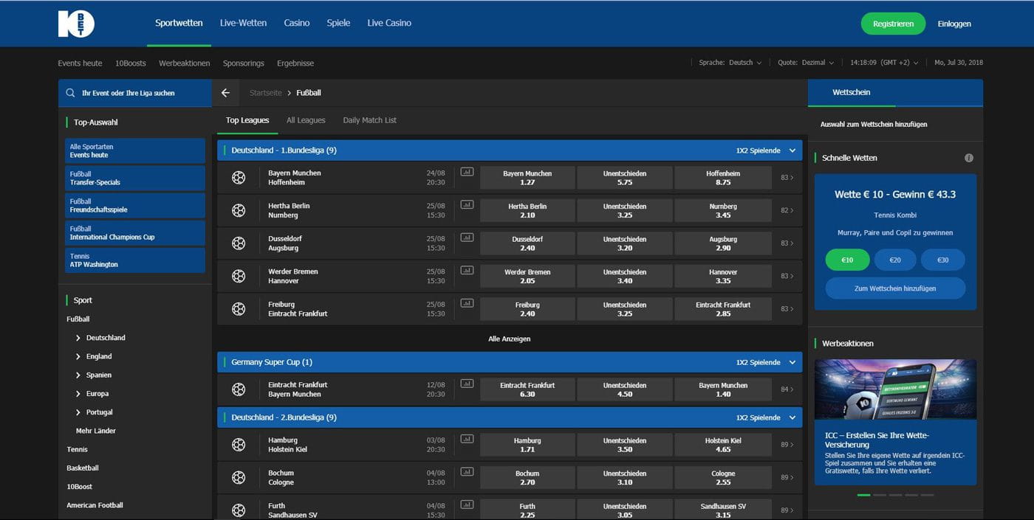Open Fußball Transfer-Specials in Top-Auswahl
1034x520 pixels.
[x=135, y=178]
